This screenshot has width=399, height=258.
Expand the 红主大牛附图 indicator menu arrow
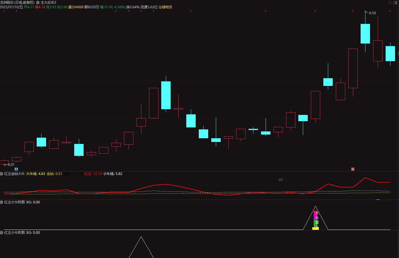[x=2, y=202]
